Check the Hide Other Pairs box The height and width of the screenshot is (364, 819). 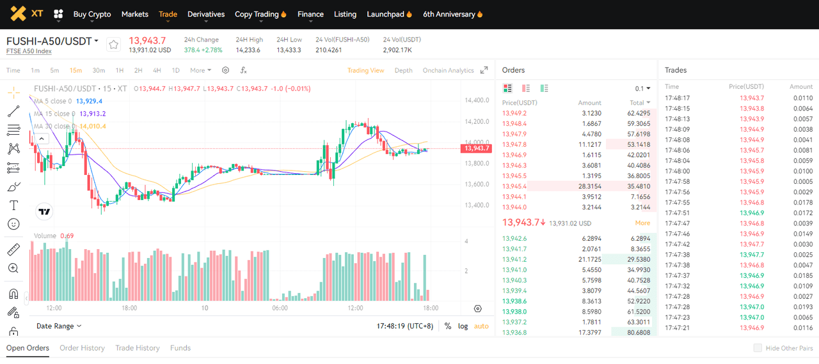click(758, 348)
